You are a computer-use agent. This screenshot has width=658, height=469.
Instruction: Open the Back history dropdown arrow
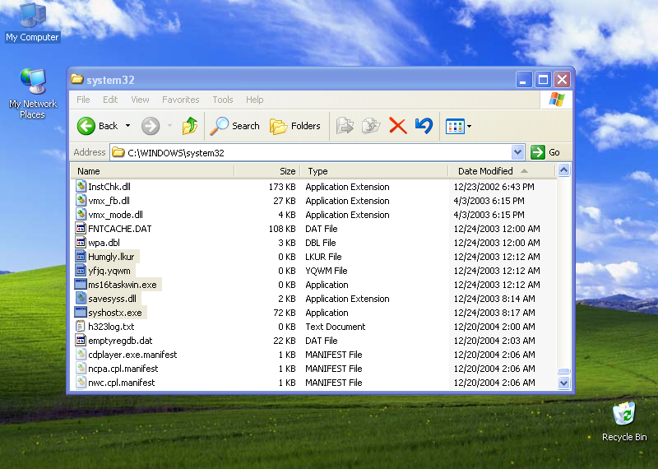[128, 126]
